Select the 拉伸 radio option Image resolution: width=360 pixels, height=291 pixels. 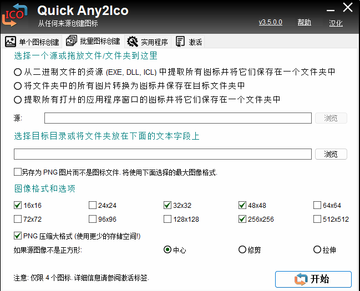pyautogui.click(x=317, y=249)
